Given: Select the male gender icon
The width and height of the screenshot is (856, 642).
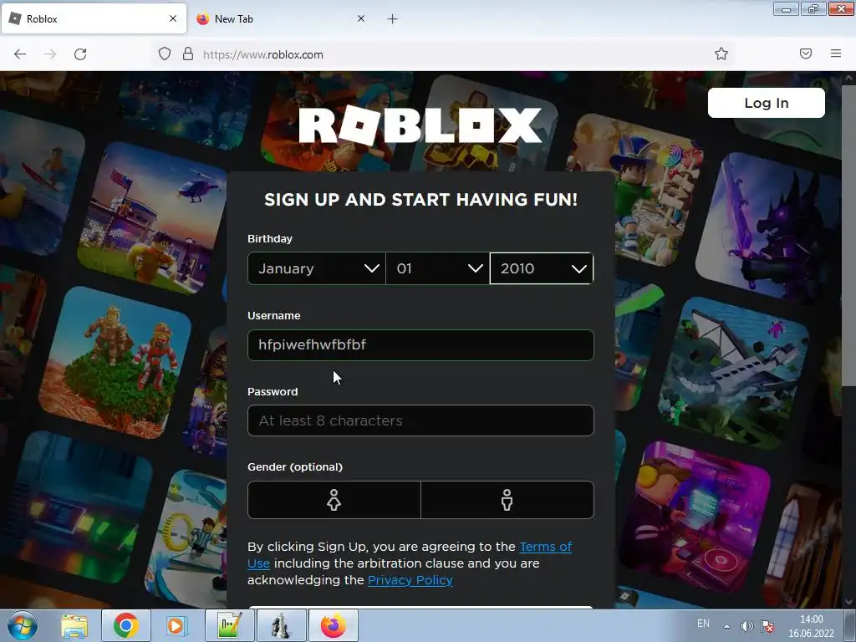Looking at the screenshot, I should click(x=507, y=500).
